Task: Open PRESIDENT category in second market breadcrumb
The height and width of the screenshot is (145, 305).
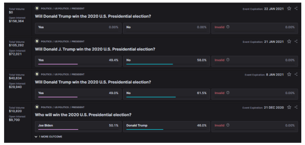Action: pos(78,42)
